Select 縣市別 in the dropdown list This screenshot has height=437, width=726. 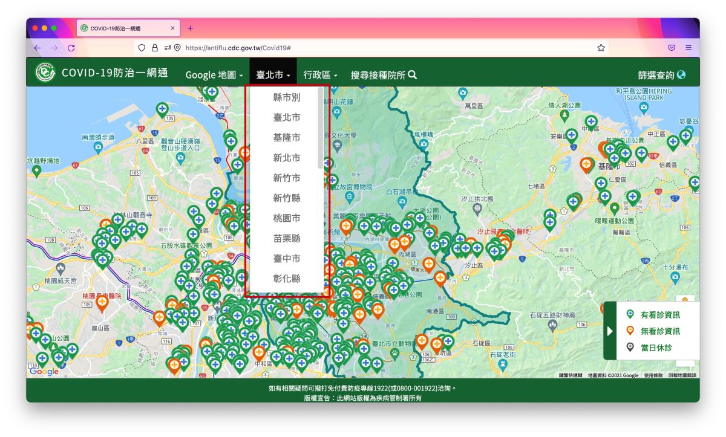tap(287, 97)
